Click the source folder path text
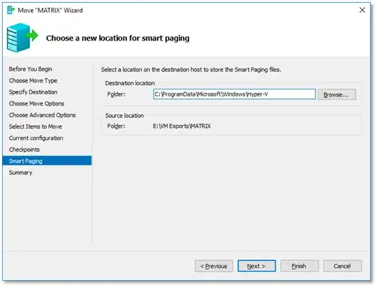This screenshot has height=287, width=377. pos(182,126)
